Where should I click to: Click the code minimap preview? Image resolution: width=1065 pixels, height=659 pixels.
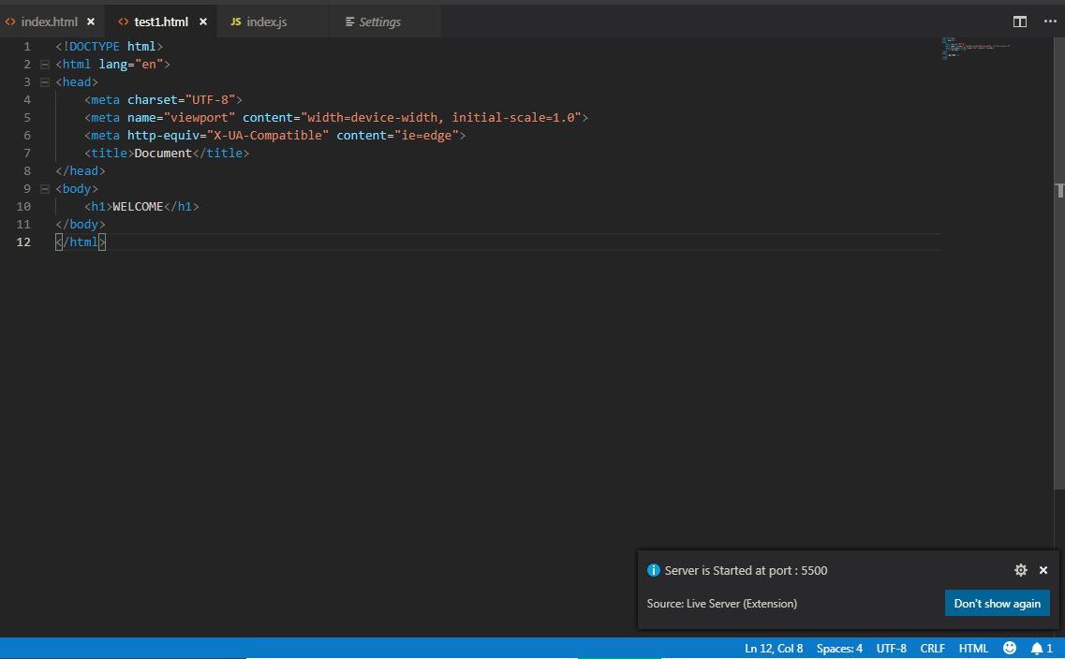975,48
